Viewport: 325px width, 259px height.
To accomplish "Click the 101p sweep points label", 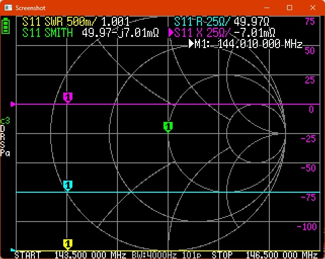I will pos(194,255).
